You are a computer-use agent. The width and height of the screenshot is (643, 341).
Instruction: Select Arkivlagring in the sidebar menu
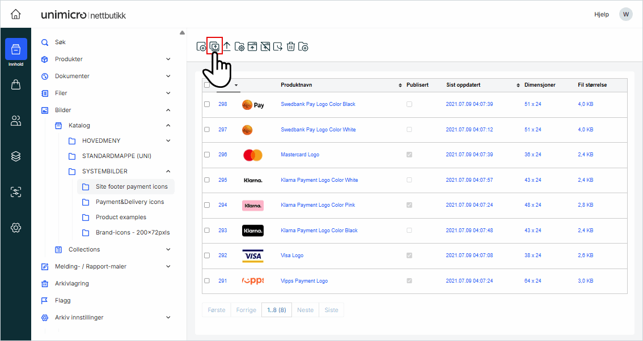[x=71, y=283]
